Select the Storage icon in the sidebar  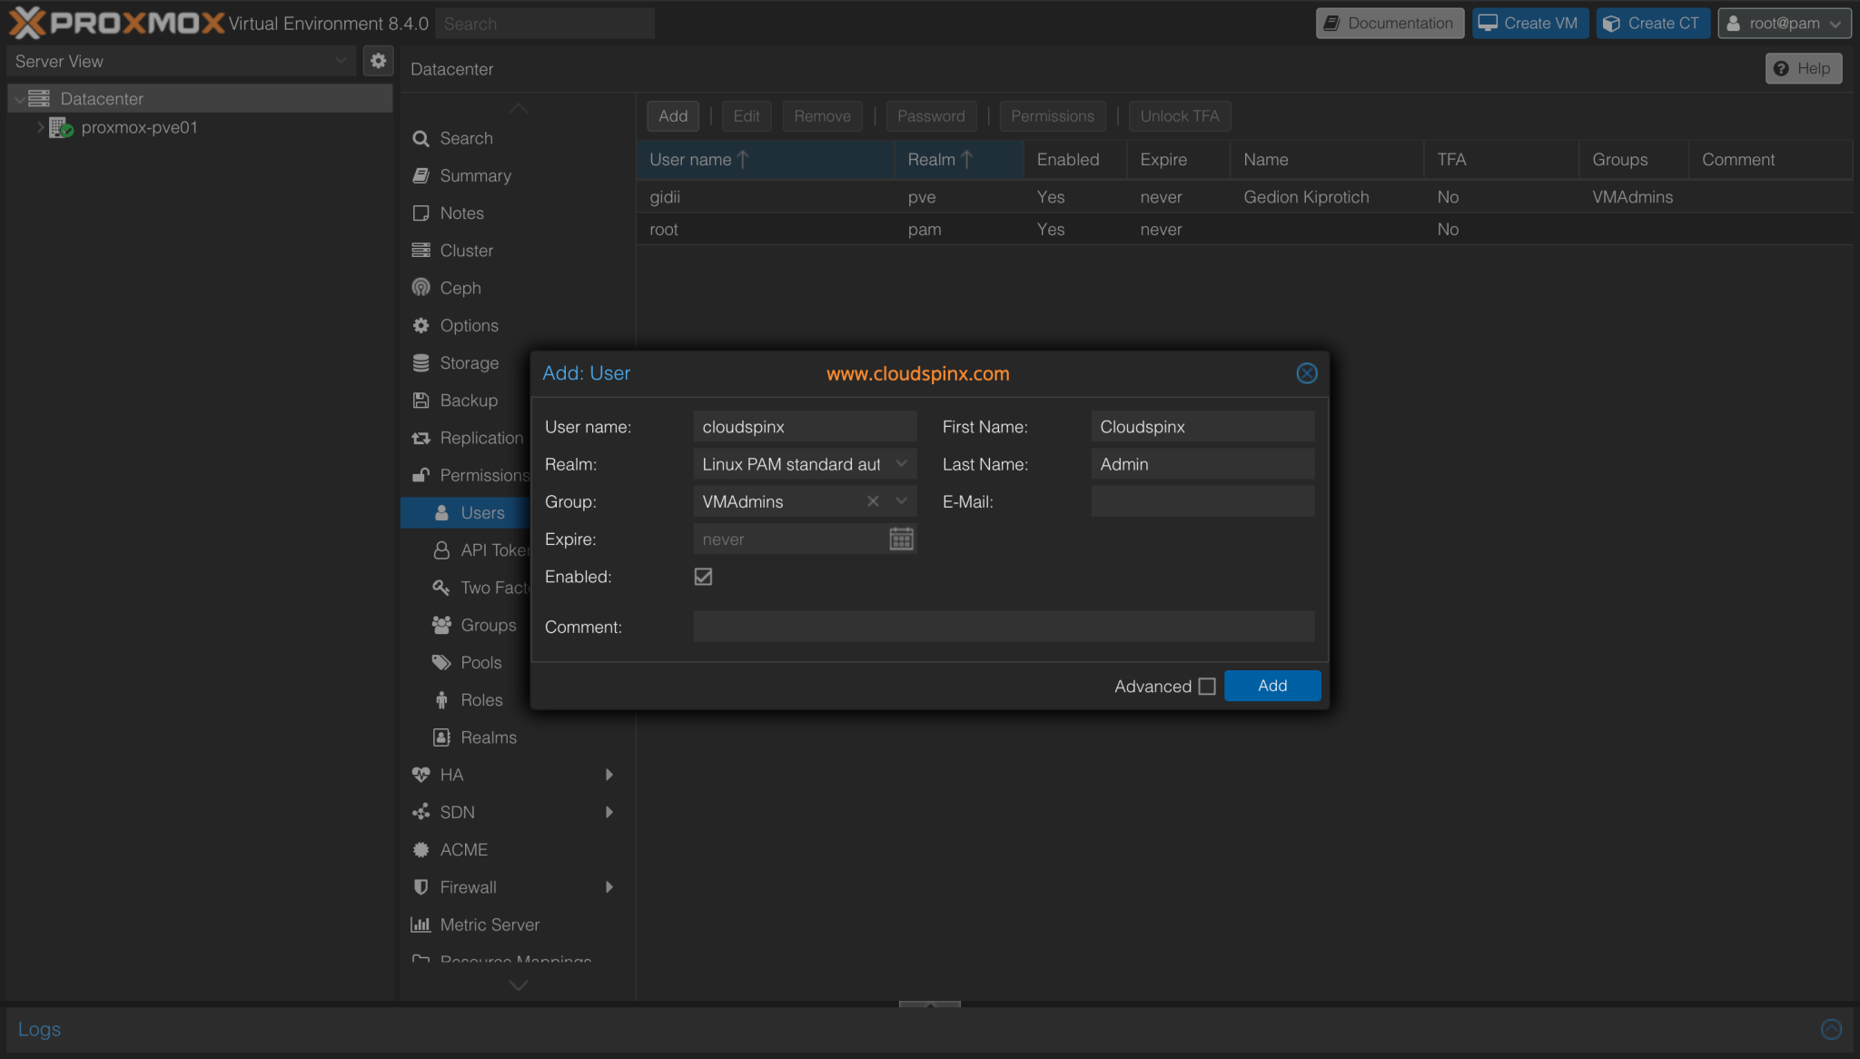click(420, 362)
